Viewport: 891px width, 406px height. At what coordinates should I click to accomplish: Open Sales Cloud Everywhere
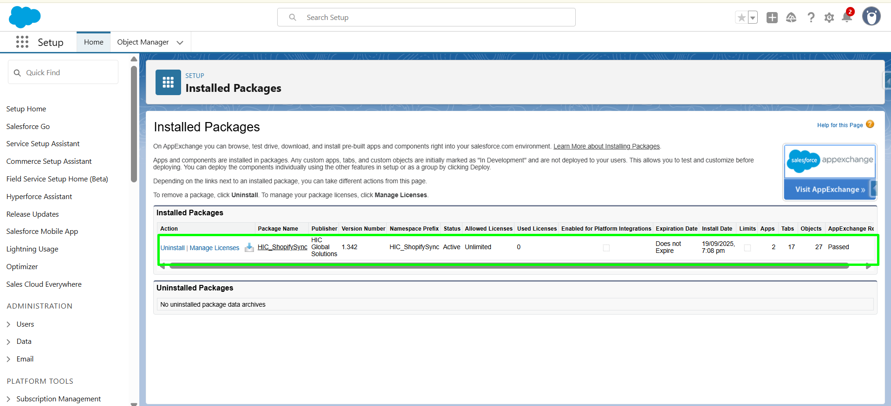point(44,284)
